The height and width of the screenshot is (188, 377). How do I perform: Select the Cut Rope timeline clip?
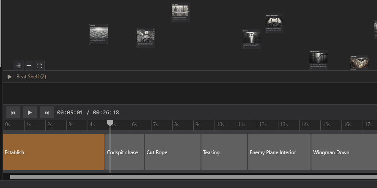click(x=172, y=152)
